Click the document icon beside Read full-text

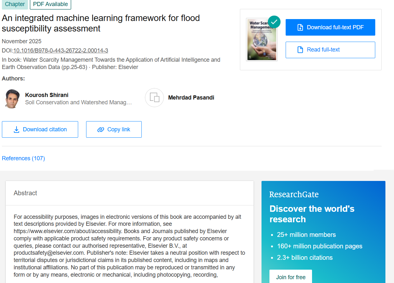point(300,50)
